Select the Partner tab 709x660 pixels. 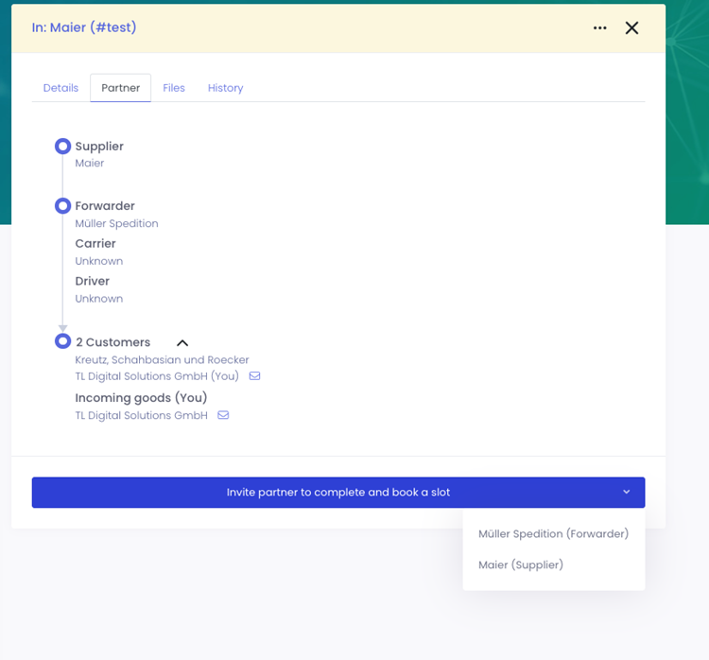pyautogui.click(x=120, y=88)
